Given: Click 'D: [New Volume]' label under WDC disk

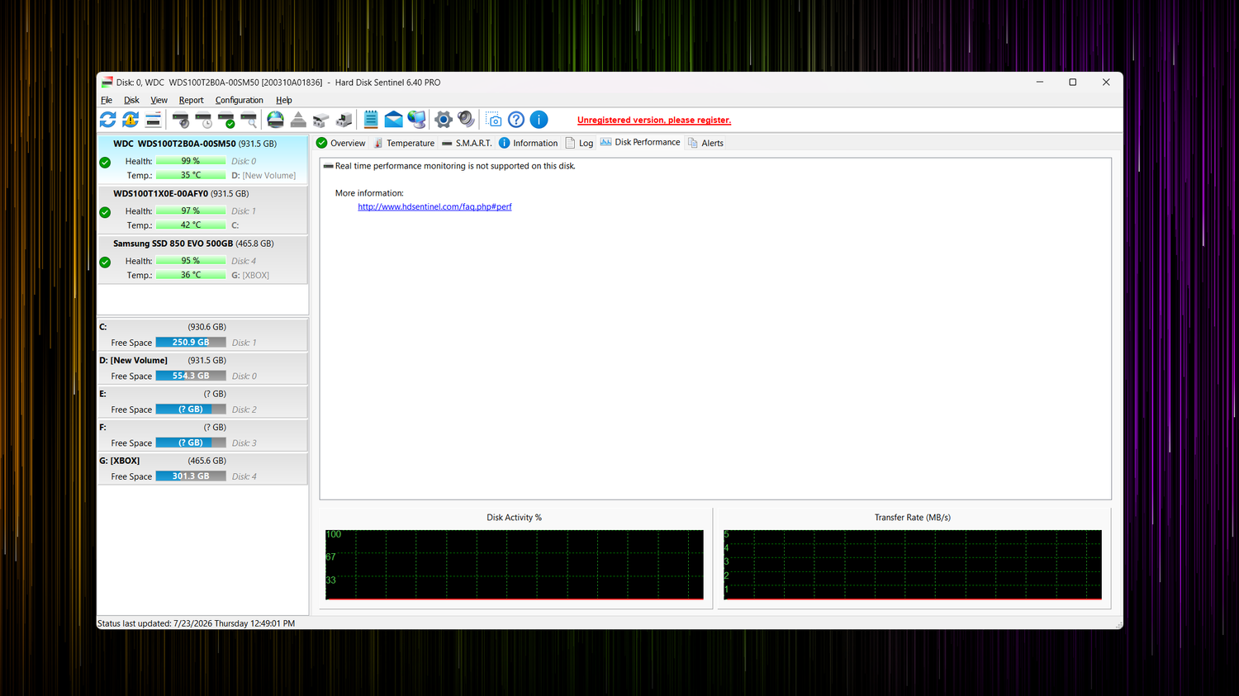Looking at the screenshot, I should tap(263, 176).
